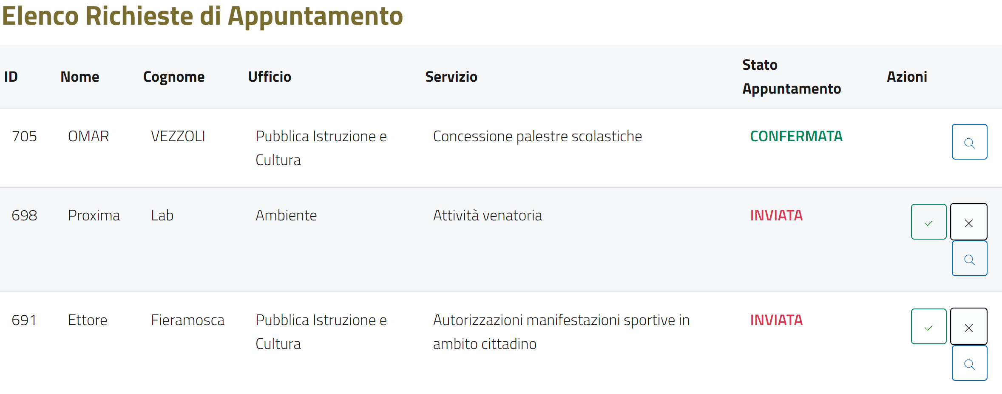
Task: Click the INVIATA status for Ettore Fieramosca
Action: tap(776, 320)
